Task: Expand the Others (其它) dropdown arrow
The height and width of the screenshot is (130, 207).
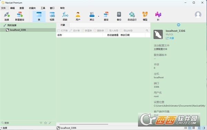Action: click(x=98, y=16)
